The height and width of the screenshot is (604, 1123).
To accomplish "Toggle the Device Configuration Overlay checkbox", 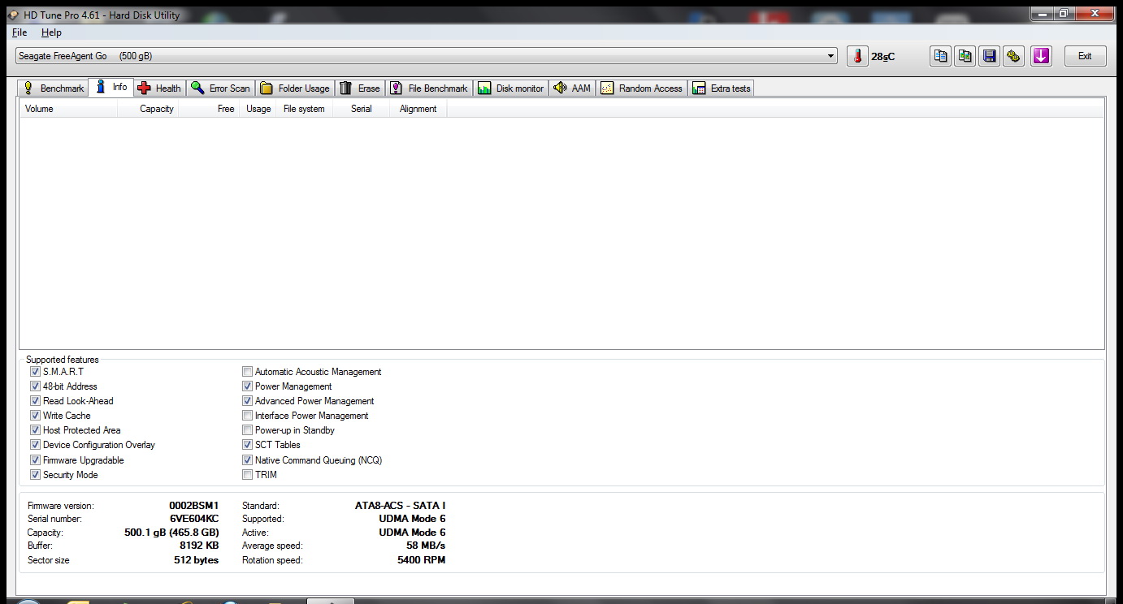I will click(35, 445).
